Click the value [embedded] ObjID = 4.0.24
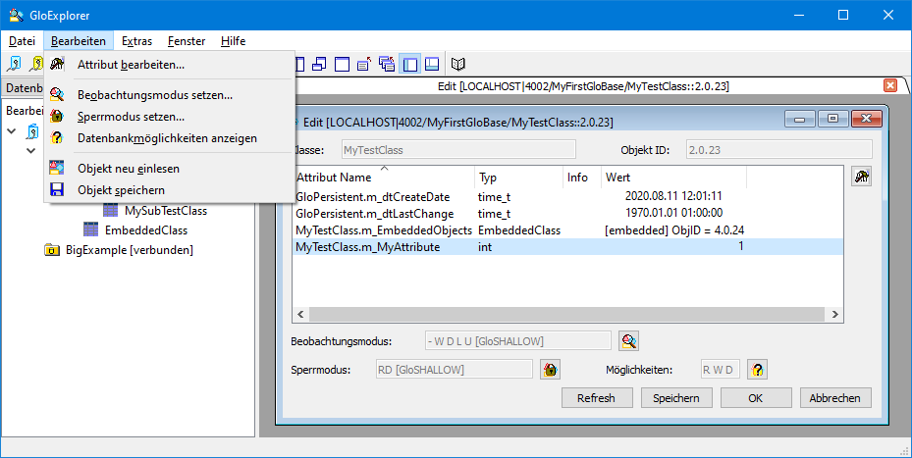 tap(674, 230)
